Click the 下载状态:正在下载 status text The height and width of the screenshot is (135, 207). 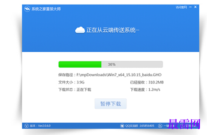pyautogui.click(x=75, y=90)
